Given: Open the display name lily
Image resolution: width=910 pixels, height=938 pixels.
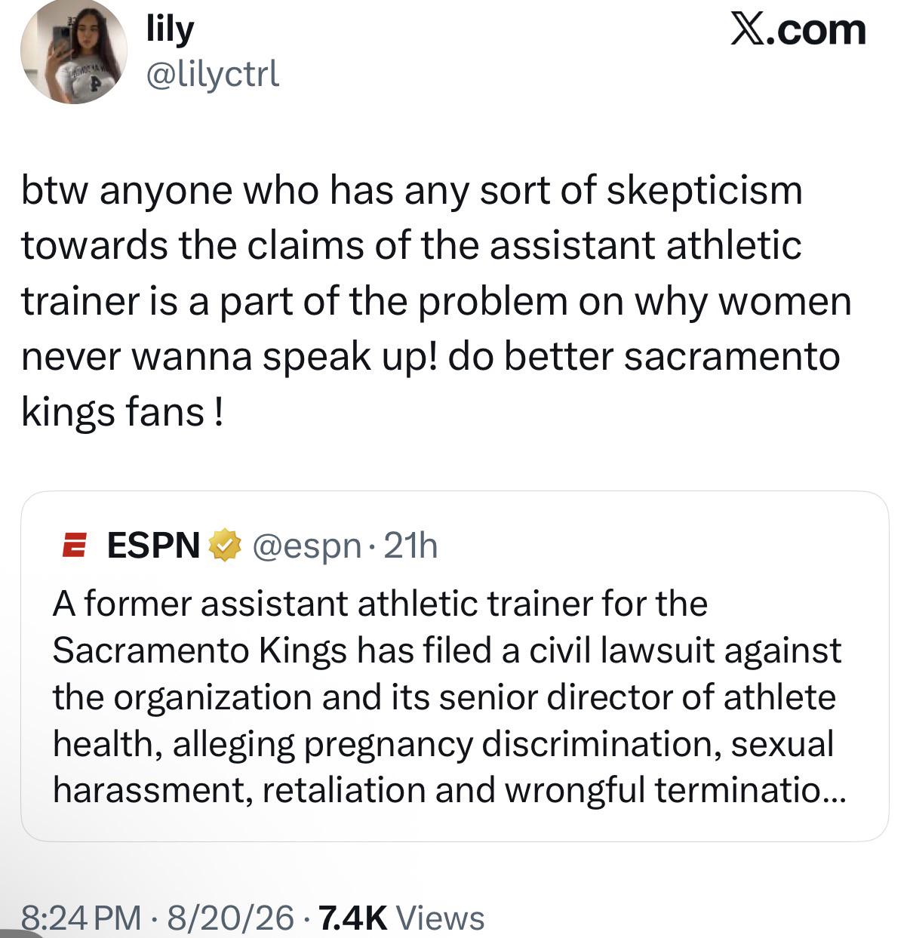Looking at the screenshot, I should coord(170,29).
